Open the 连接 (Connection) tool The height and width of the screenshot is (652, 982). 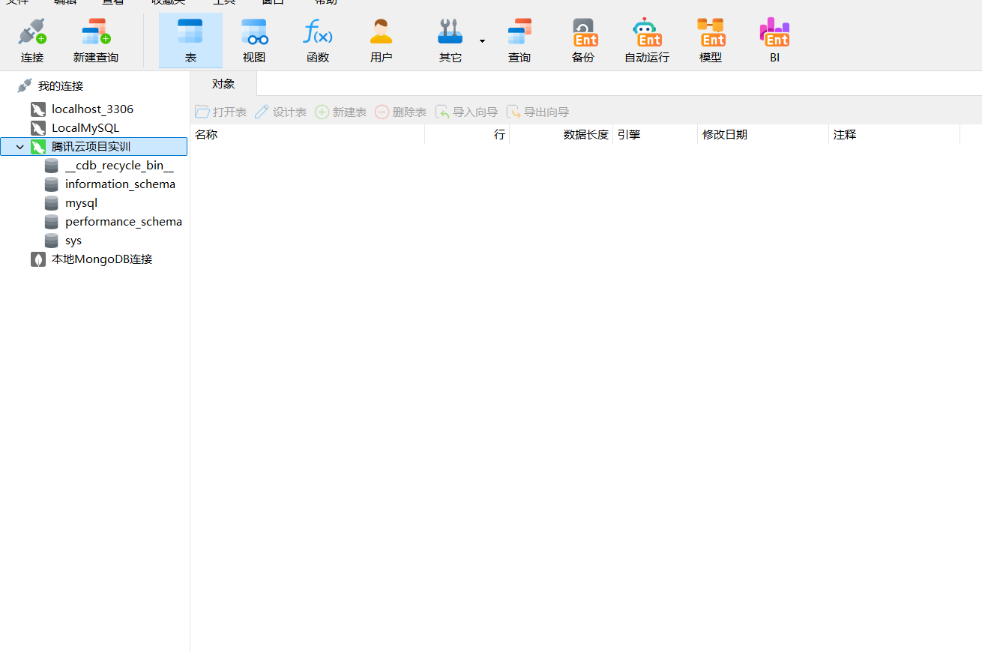pos(31,39)
